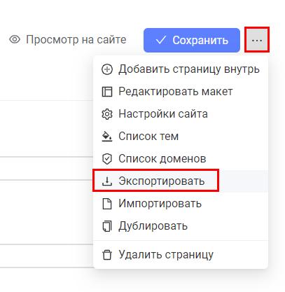Save changes with the Сохранить button
285x292 pixels.
pyautogui.click(x=192, y=40)
